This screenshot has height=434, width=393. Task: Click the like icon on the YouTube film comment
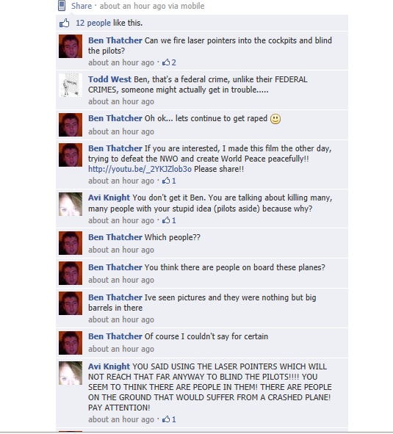[x=166, y=181]
